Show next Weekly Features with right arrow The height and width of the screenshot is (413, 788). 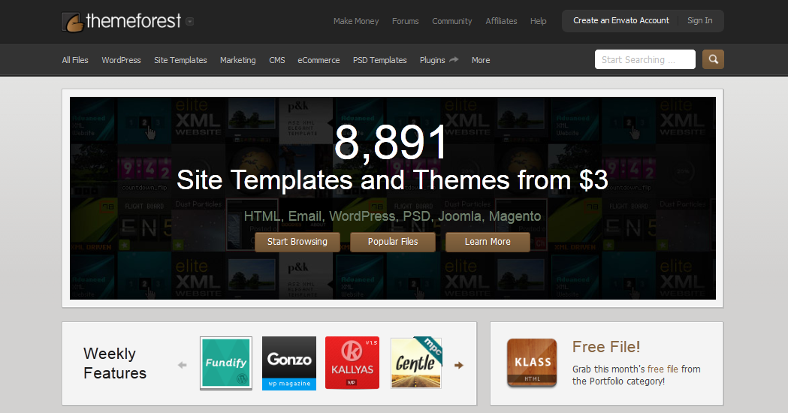click(459, 365)
